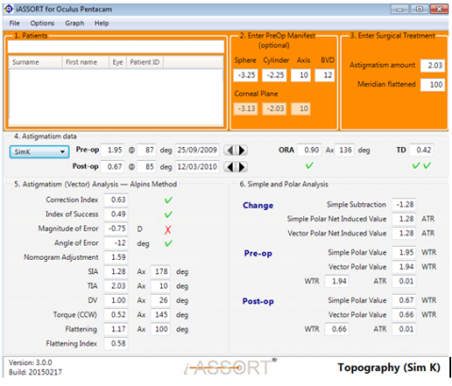The height and width of the screenshot is (386, 452).
Task: Click the Pre-op axis field 87
Action: [x=147, y=150]
